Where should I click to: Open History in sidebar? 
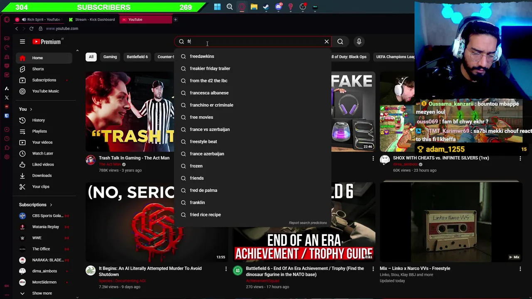point(44,120)
